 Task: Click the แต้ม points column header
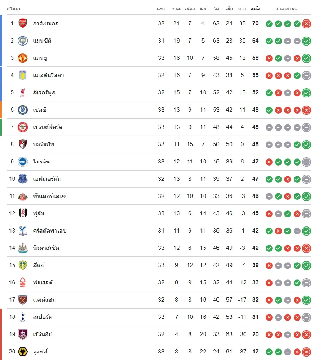tap(255, 9)
